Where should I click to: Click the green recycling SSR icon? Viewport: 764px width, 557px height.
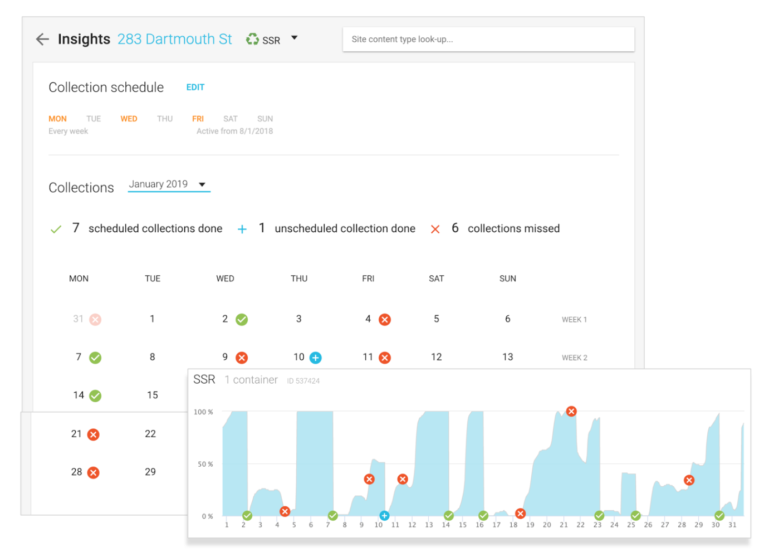[253, 39]
